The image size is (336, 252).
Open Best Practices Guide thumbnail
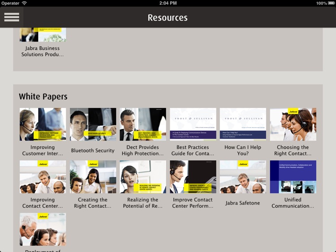pos(193,124)
